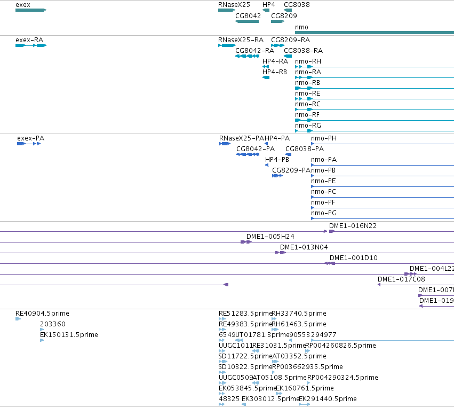Screen dimensions: 454x407
Task: Select the CG8042-PA protein label
Action: click(x=256, y=148)
